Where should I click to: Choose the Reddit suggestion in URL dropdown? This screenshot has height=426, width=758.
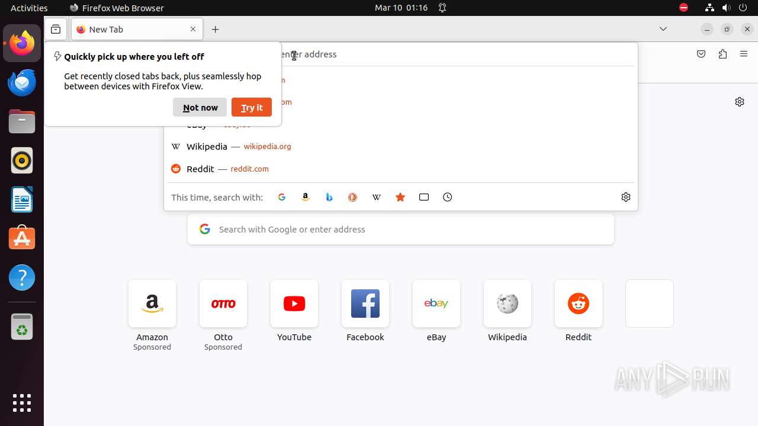tap(400, 169)
